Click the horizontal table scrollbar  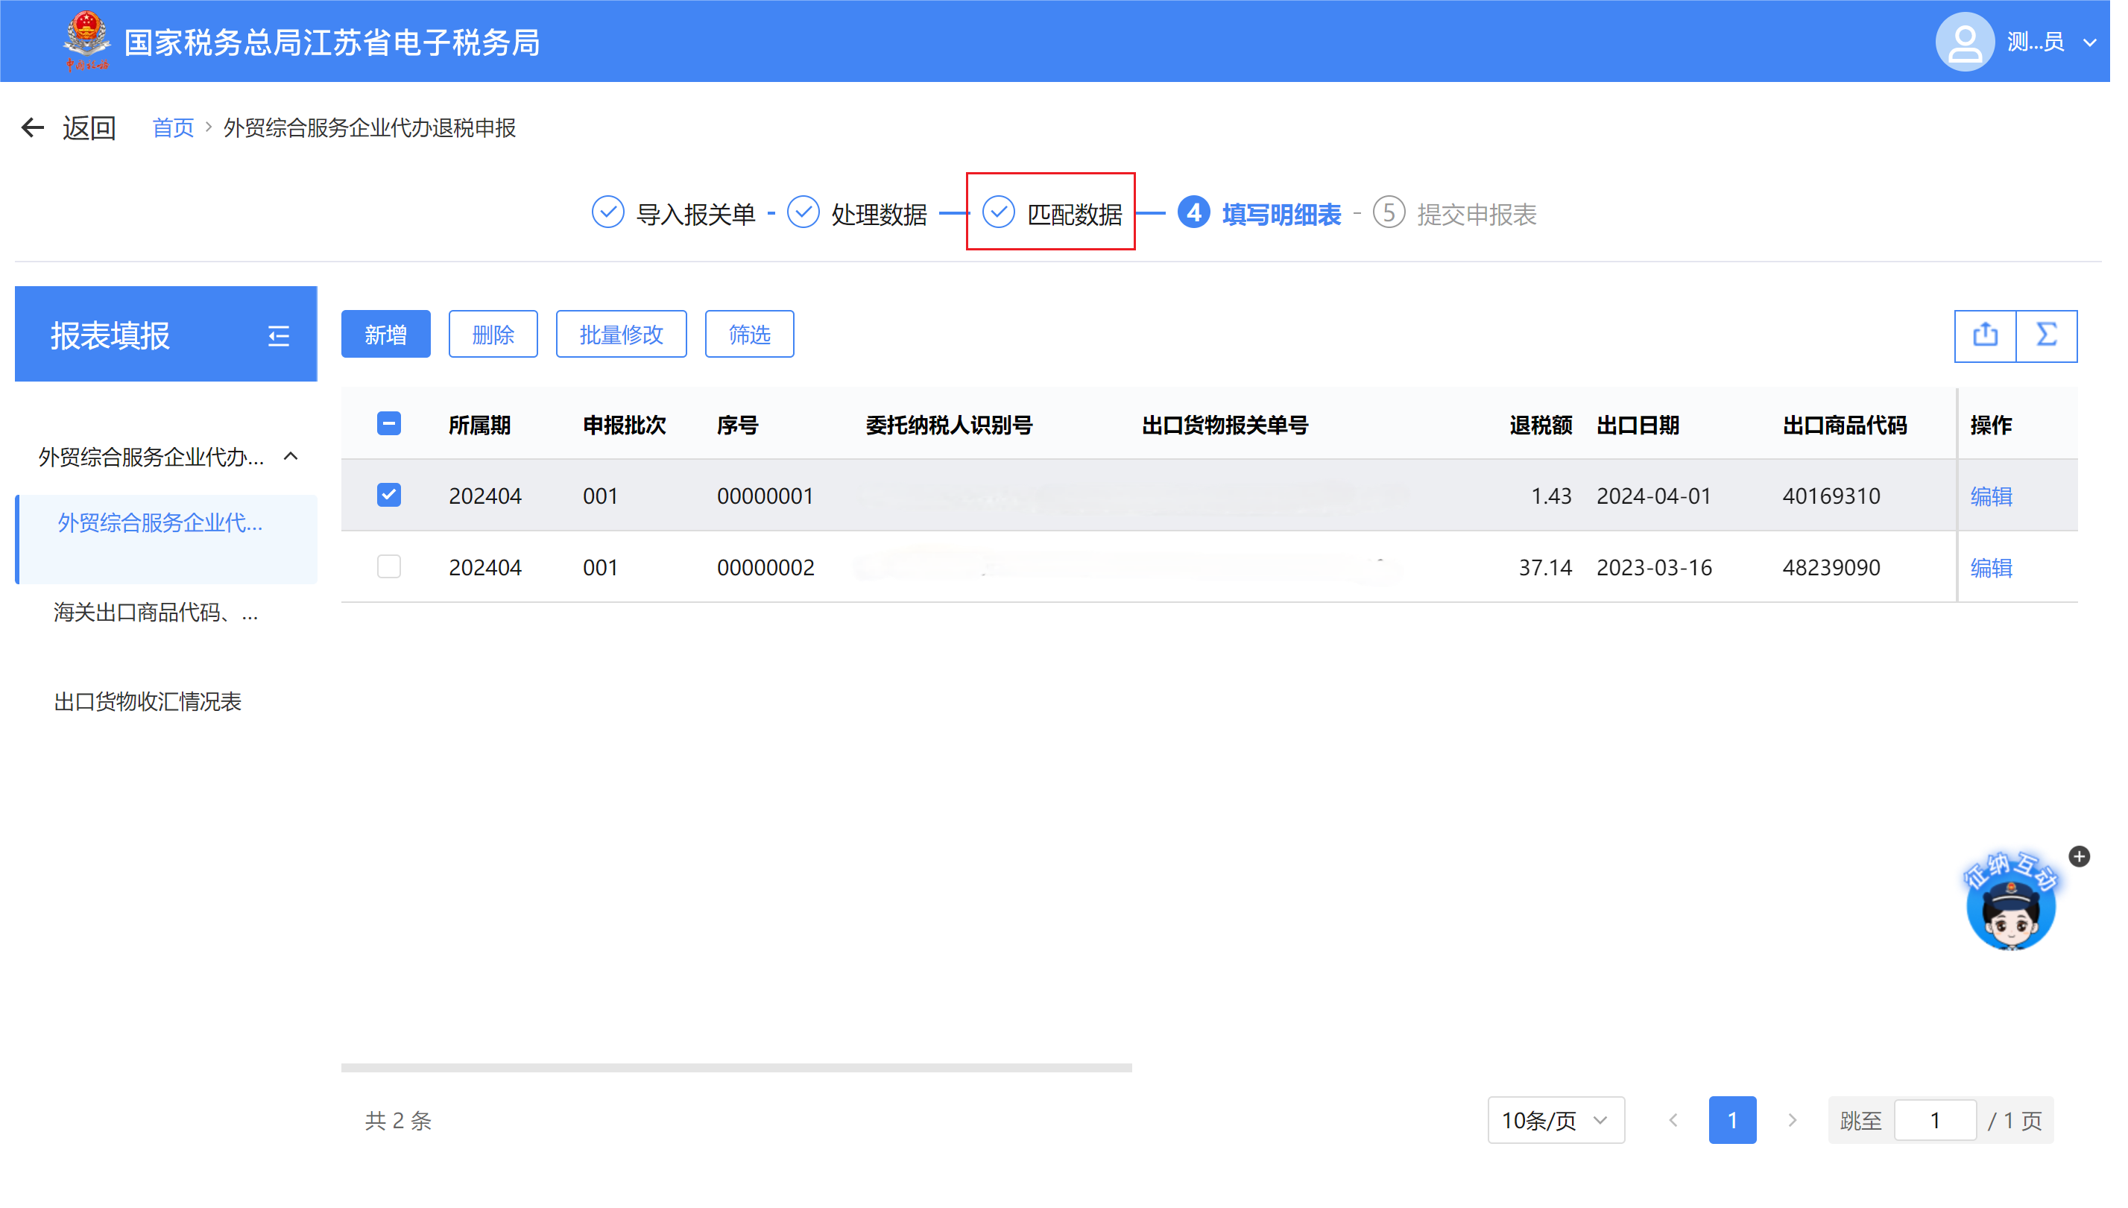click(x=736, y=1068)
